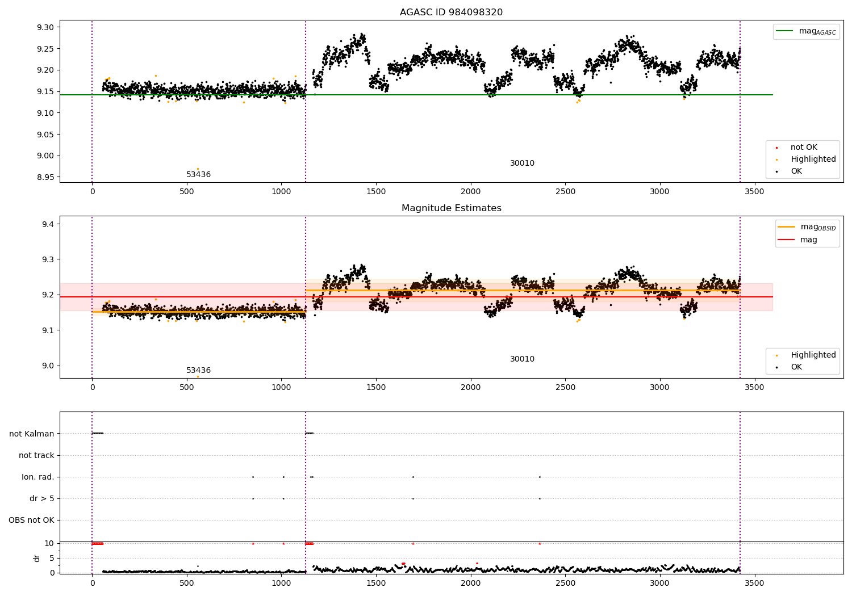Click the '10' y-axis tick in the bottom plot

49,543
